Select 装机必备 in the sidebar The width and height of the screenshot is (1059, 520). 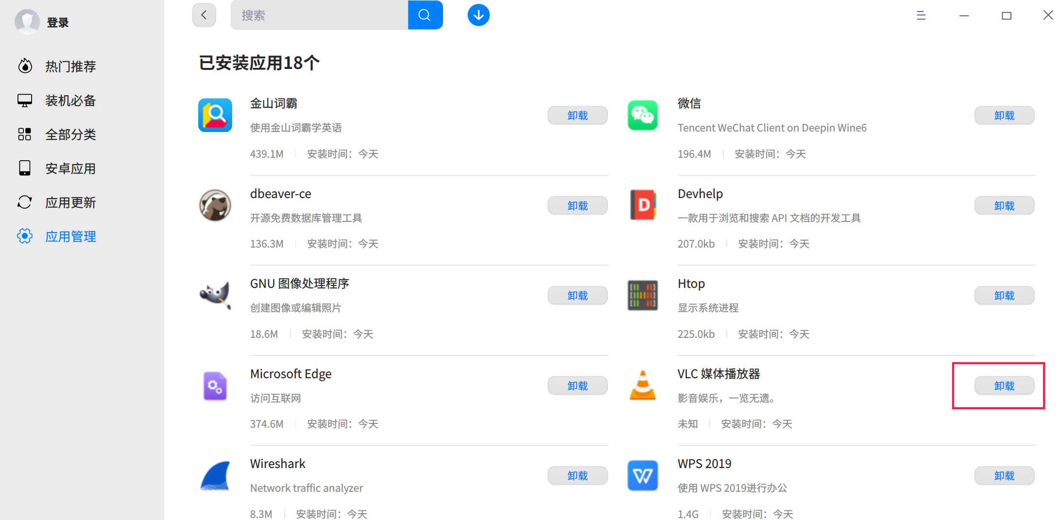click(70, 101)
